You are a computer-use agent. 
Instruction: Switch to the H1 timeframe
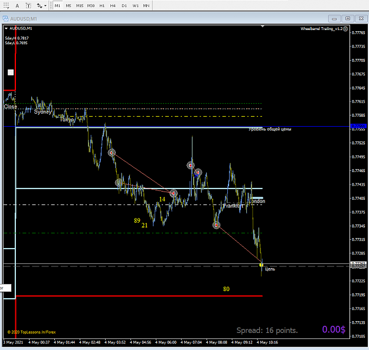click(102, 6)
